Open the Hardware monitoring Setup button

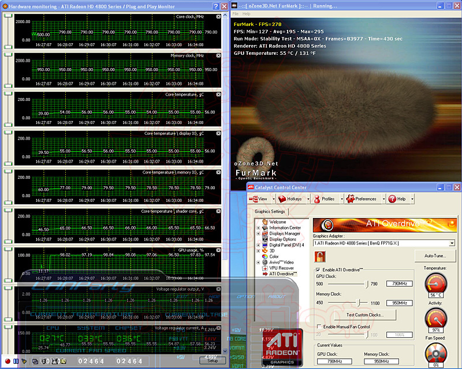(x=213, y=360)
